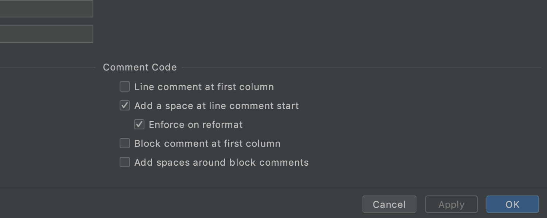547x218 pixels.
Task: Click the separator line right of Comment Code
Action: click(x=361, y=67)
